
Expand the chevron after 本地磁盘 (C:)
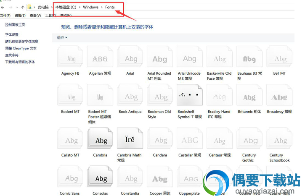coord(80,8)
